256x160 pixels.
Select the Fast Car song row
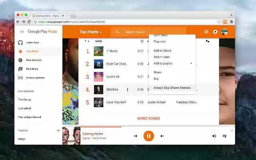click(x=148, y=64)
